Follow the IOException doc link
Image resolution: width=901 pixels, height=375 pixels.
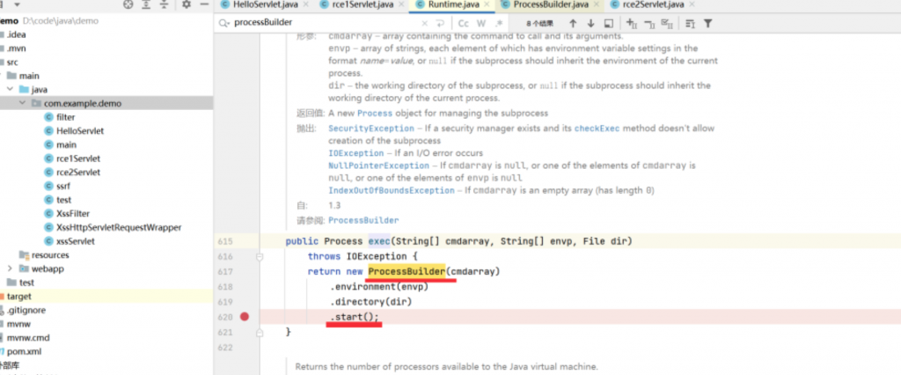(x=355, y=153)
